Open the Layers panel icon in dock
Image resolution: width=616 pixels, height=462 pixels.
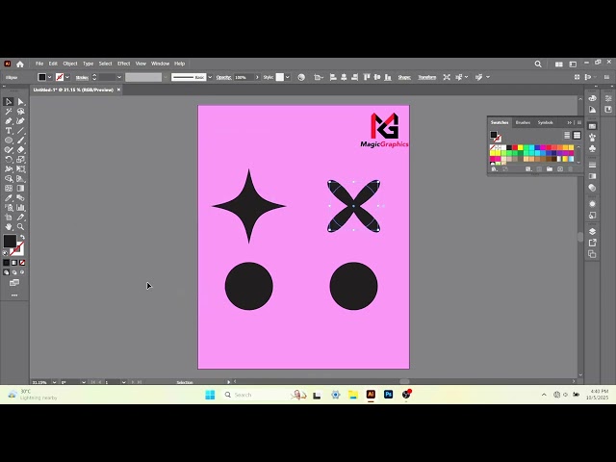[593, 231]
